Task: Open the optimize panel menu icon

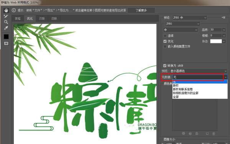Action: (x=223, y=18)
